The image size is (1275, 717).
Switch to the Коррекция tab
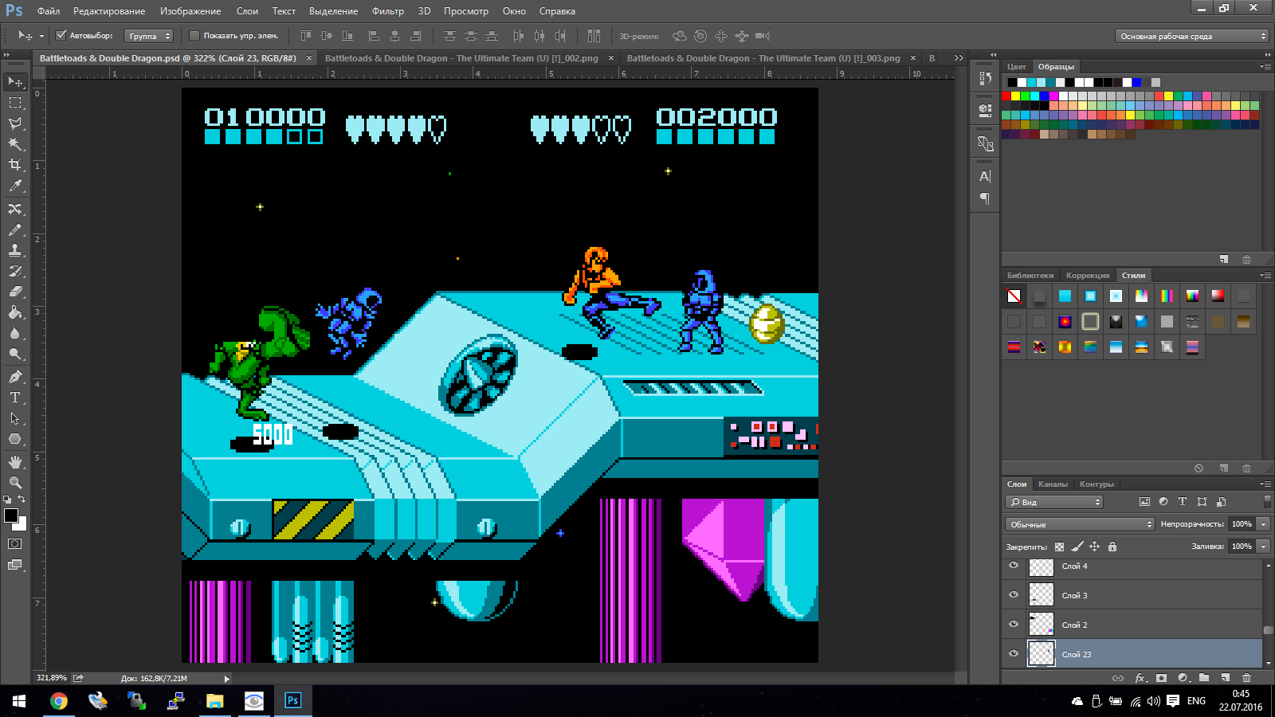pos(1088,276)
